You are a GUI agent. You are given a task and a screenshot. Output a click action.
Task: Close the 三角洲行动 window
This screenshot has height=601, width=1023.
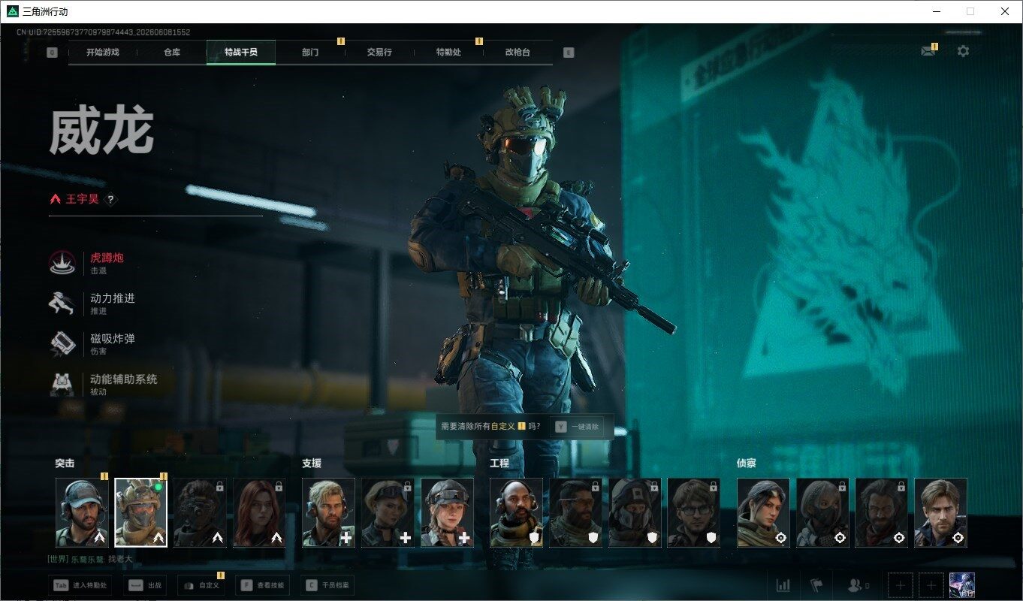click(1005, 11)
